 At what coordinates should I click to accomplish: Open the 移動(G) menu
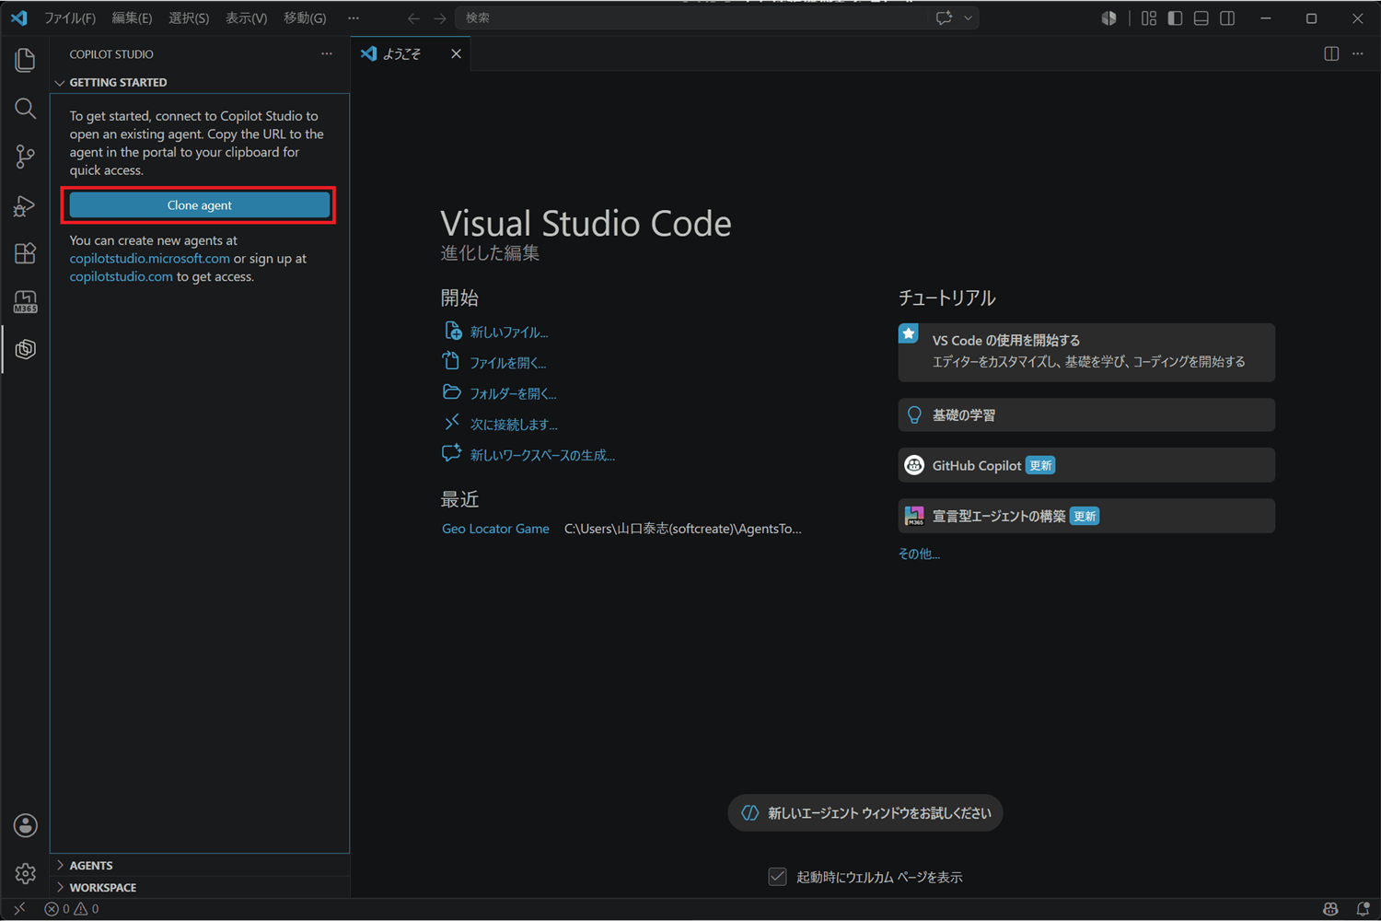[x=305, y=18]
